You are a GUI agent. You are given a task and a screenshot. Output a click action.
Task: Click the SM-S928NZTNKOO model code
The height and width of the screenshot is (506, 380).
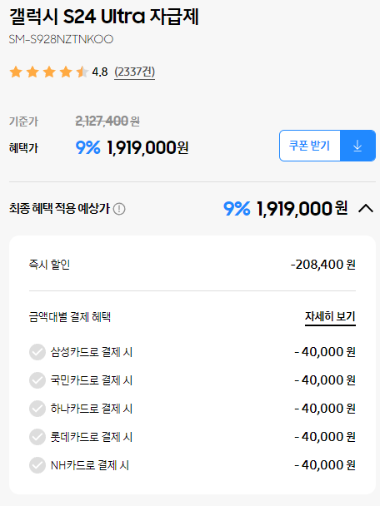(61, 39)
